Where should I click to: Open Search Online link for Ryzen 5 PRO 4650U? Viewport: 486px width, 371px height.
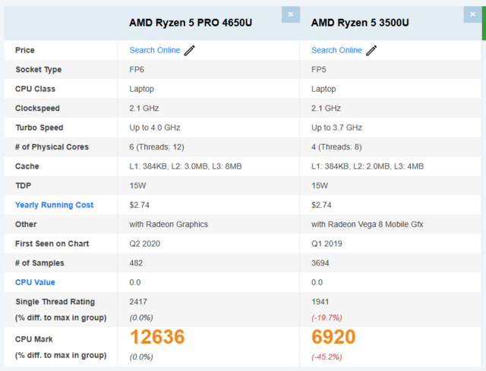click(x=155, y=50)
